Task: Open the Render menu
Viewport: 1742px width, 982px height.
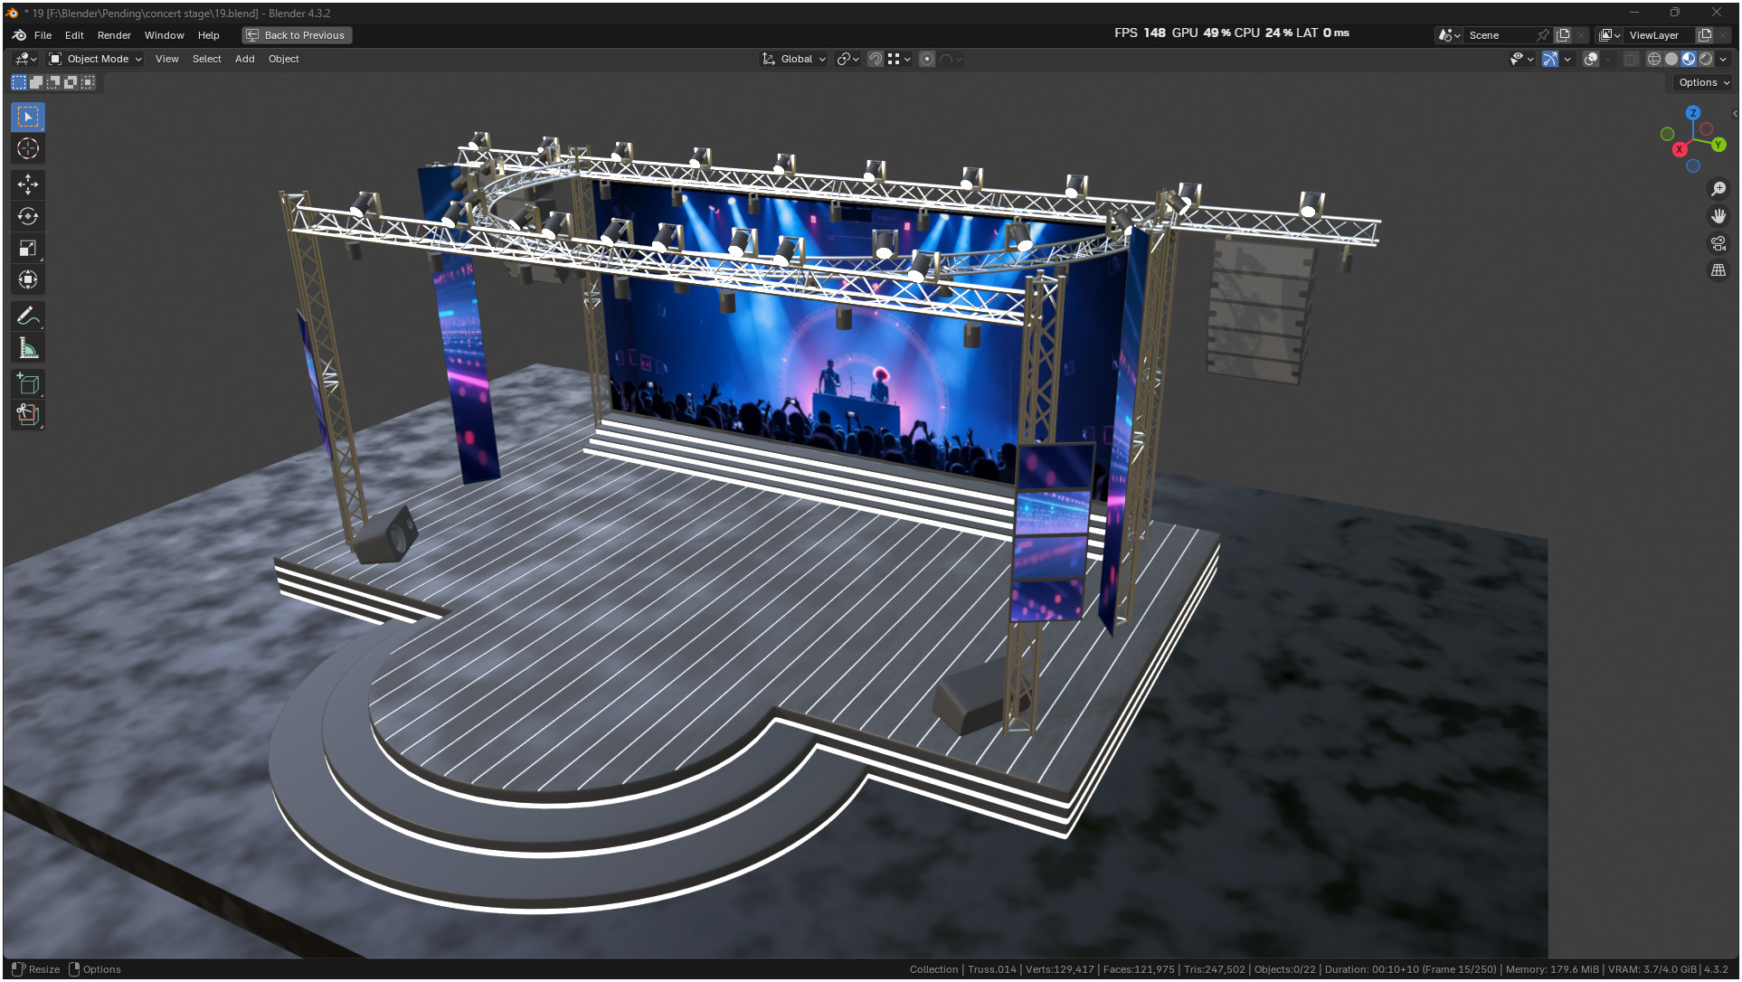Action: 114,35
